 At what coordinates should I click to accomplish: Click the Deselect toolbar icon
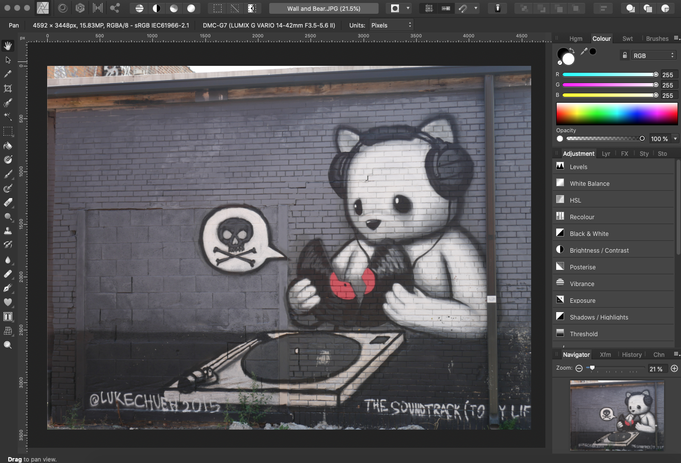[235, 8]
